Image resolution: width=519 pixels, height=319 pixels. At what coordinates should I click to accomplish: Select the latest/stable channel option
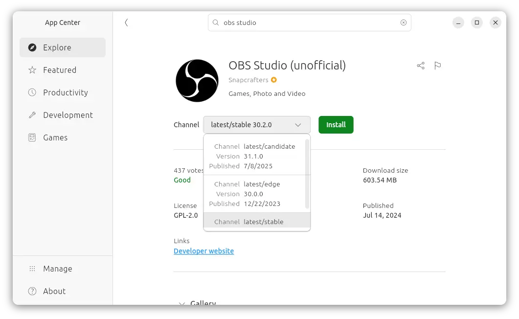257,221
